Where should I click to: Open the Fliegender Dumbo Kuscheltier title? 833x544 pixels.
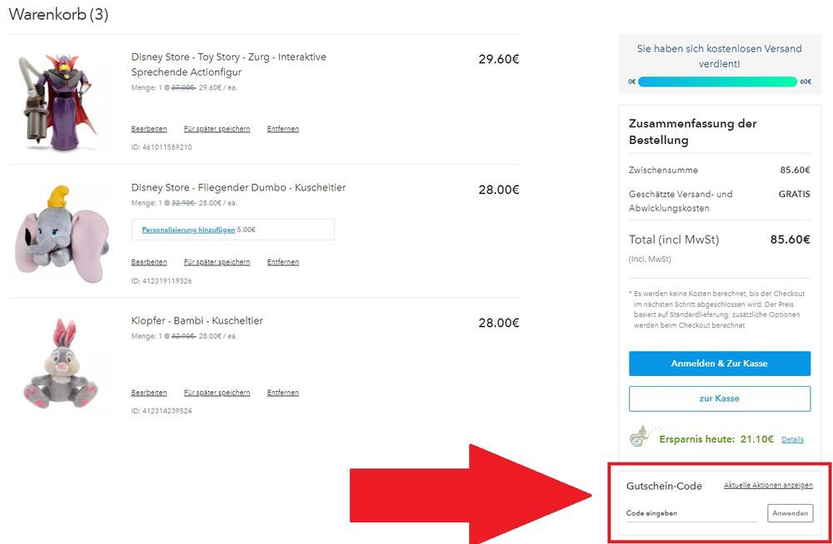(238, 187)
